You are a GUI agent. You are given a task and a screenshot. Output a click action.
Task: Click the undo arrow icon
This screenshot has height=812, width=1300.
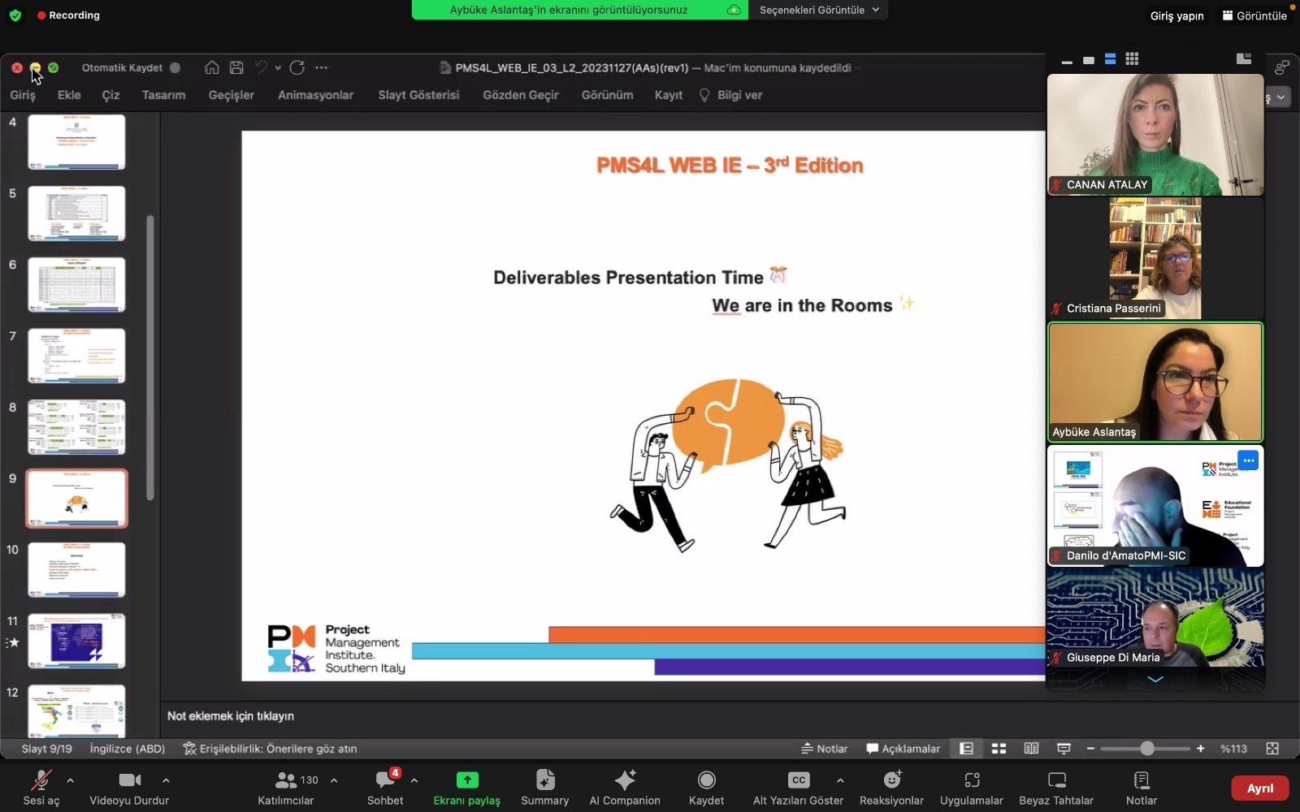[261, 67]
